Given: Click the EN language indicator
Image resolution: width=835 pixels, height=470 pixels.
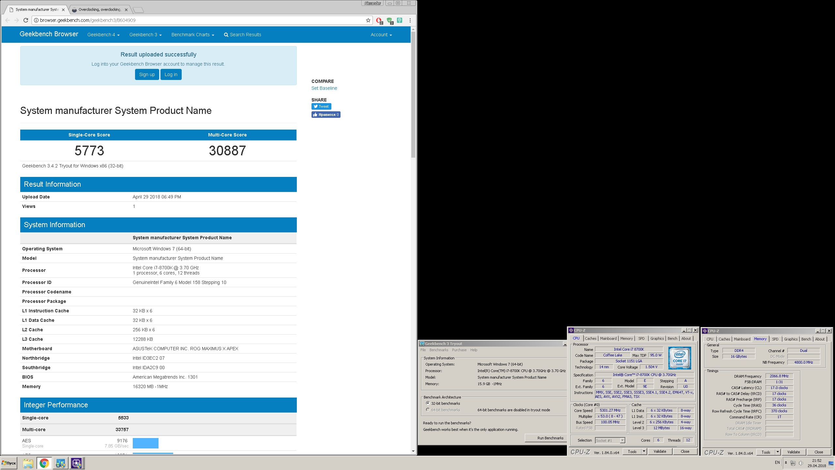Looking at the screenshot, I should [777, 462].
